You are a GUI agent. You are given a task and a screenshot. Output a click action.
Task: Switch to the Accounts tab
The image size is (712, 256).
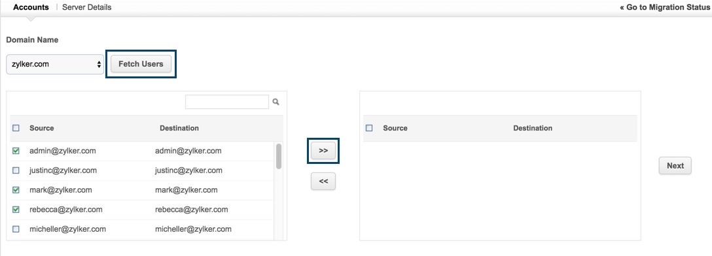(x=31, y=7)
